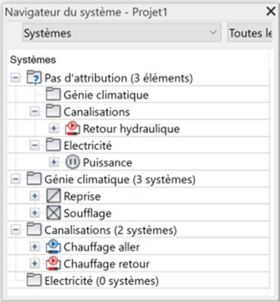Collapse the Canalisations (2 systèmes) node

point(16,230)
